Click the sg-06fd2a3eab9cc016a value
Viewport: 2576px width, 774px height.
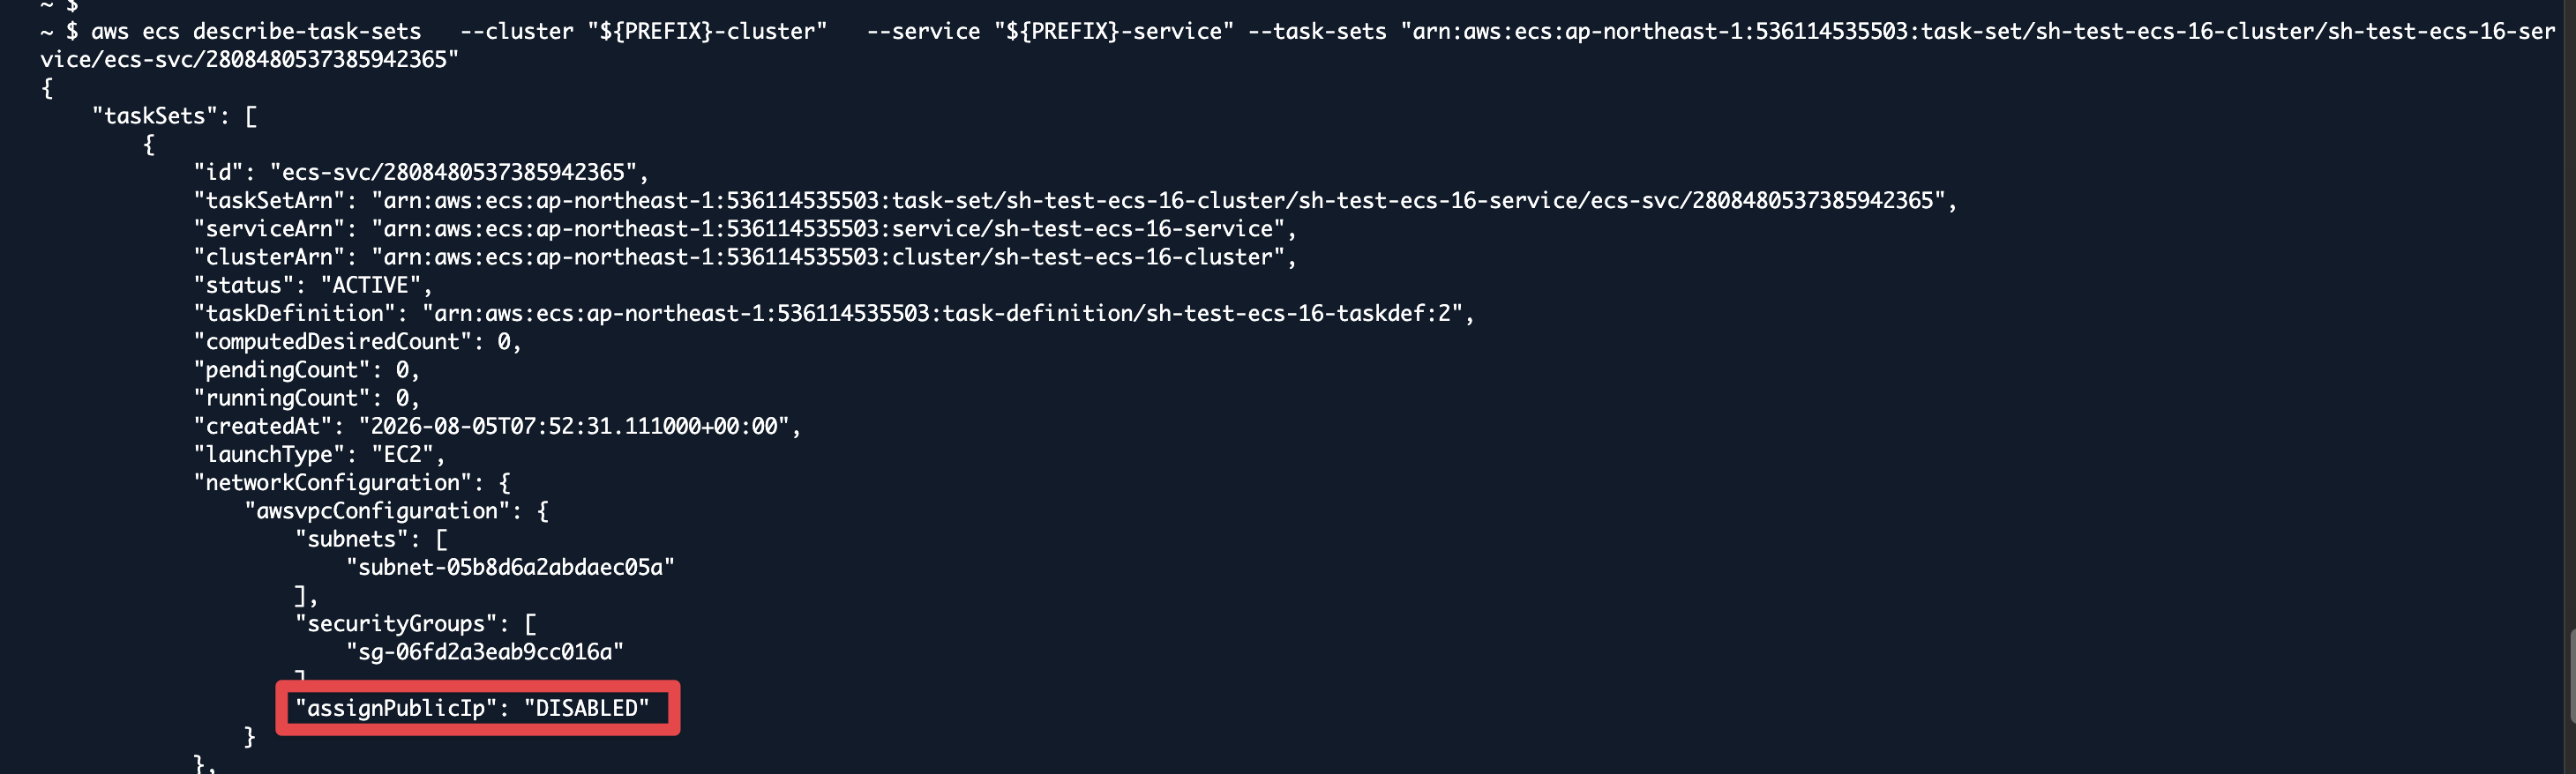[485, 652]
